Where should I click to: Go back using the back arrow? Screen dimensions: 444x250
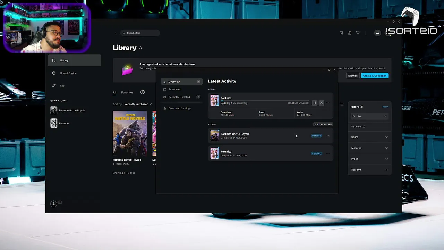[x=116, y=33]
